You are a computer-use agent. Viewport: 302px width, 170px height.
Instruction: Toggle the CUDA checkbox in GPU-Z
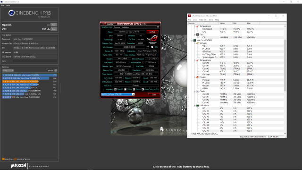pyautogui.click(x=126, y=89)
